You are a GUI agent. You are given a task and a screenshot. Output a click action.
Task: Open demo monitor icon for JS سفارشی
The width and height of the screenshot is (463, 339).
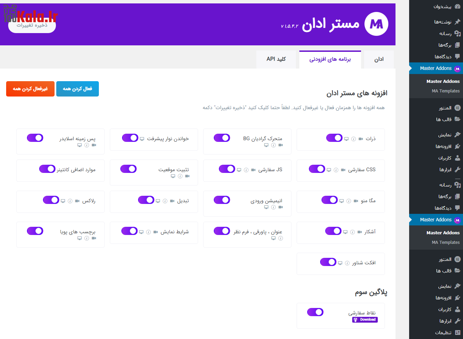239,170
